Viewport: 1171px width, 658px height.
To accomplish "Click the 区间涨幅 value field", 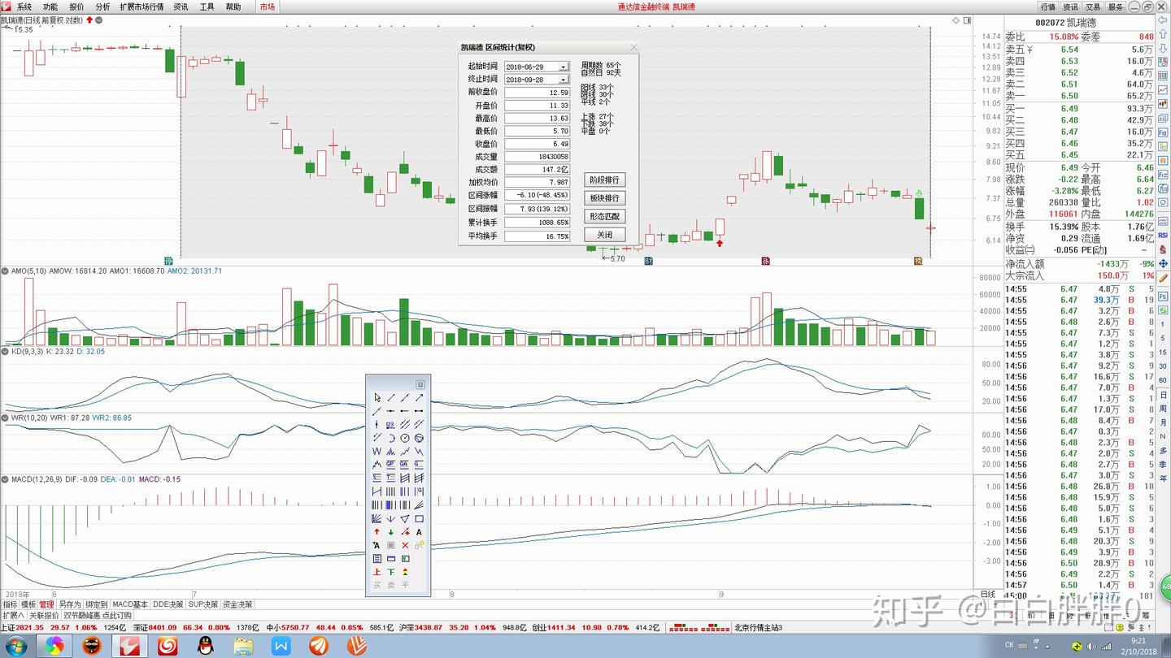I will [x=538, y=196].
